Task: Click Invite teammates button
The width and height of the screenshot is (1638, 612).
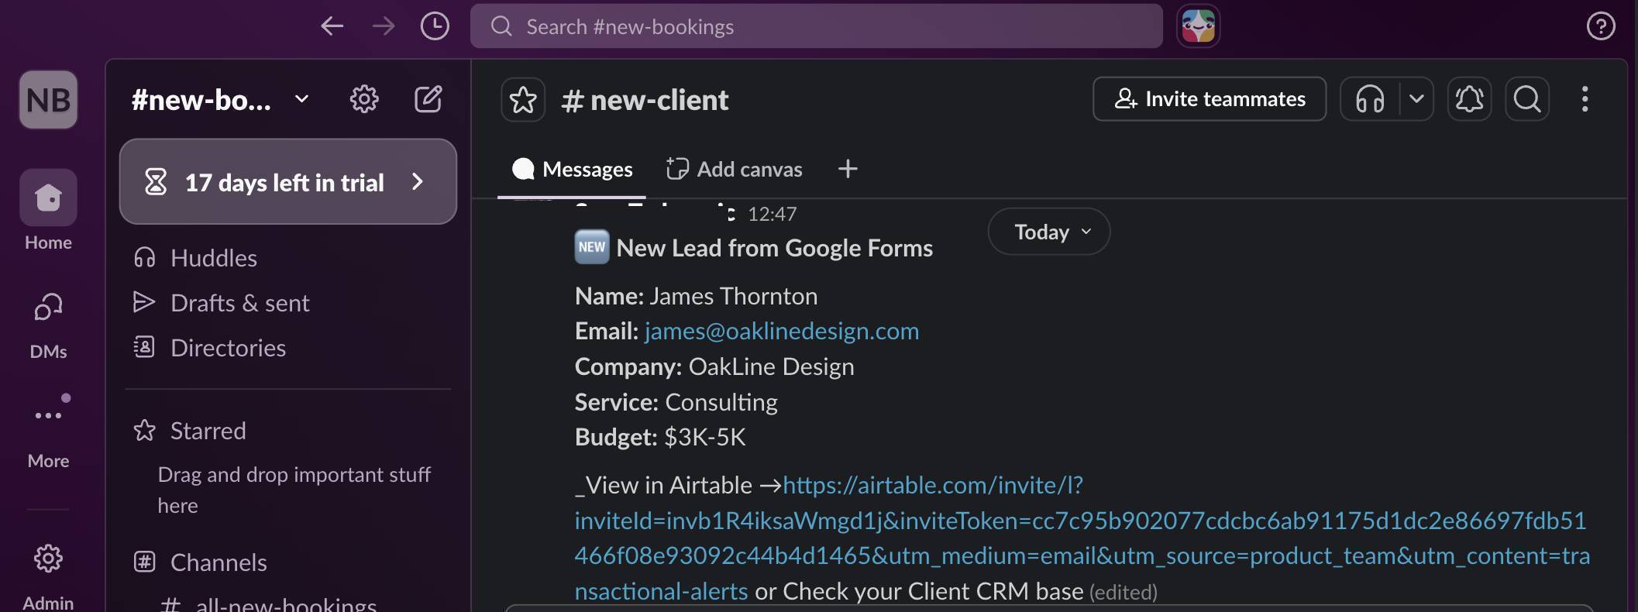Action: tap(1210, 99)
